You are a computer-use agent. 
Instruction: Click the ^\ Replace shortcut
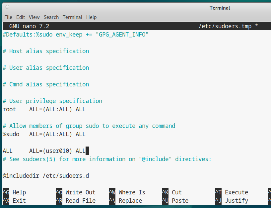pyautogui.click(x=125, y=201)
